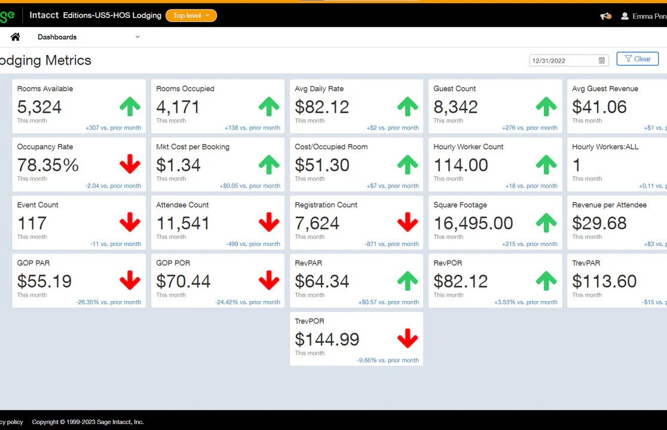Open the +138 vs. prior month link

252,128
